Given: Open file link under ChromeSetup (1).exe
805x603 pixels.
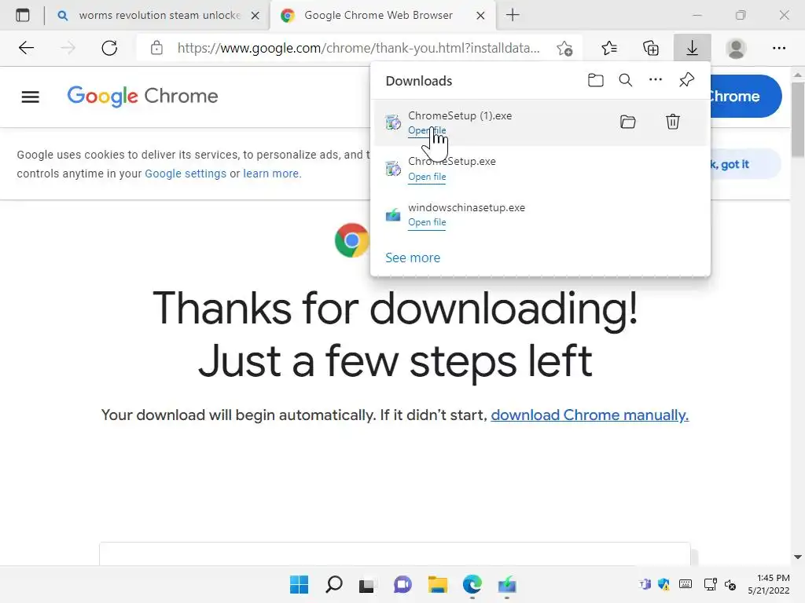Looking at the screenshot, I should click(427, 130).
